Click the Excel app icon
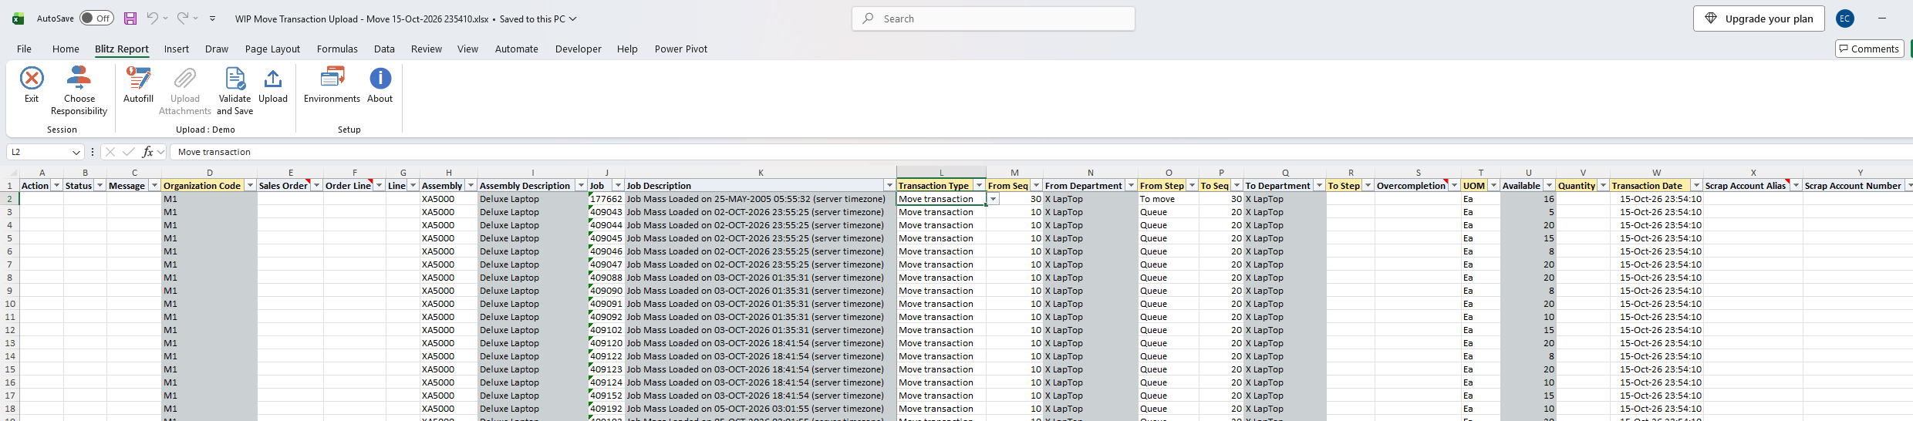Viewport: 1913px width, 421px height. (18, 19)
